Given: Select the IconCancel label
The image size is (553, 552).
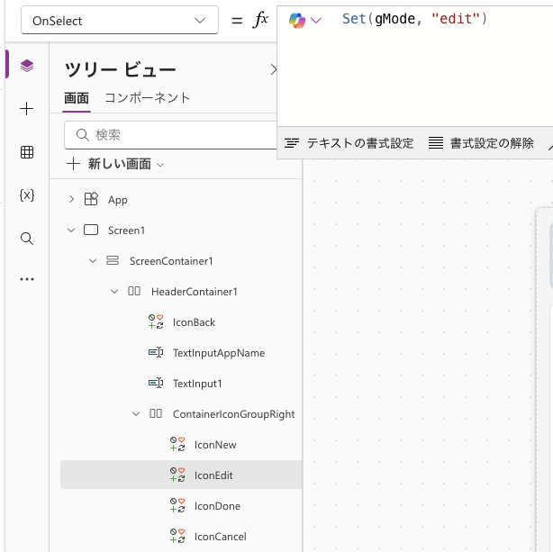Looking at the screenshot, I should [x=220, y=537].
